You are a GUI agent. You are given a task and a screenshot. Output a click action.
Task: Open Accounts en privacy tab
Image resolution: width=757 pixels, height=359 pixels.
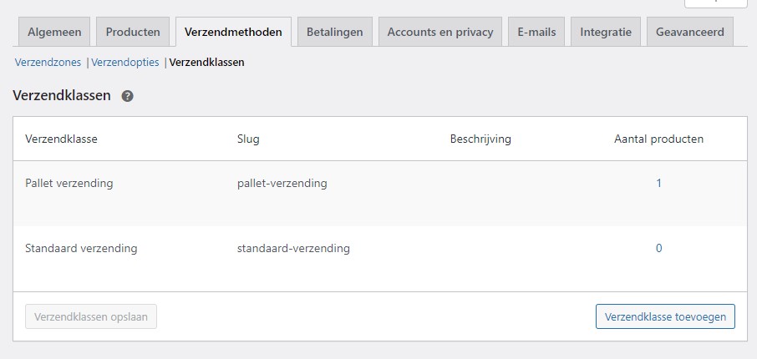440,32
